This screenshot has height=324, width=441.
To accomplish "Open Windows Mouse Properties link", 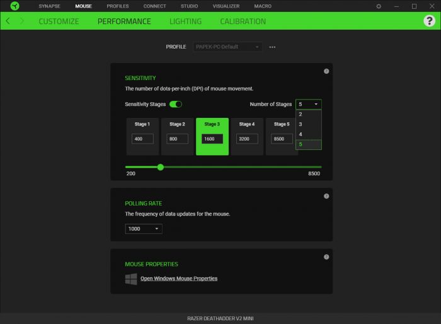I will click(179, 279).
